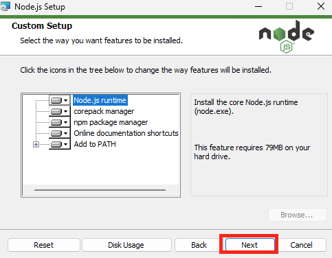Open the Online documentation shortcuts feature dropdown
The height and width of the screenshot is (258, 332).
(59, 133)
